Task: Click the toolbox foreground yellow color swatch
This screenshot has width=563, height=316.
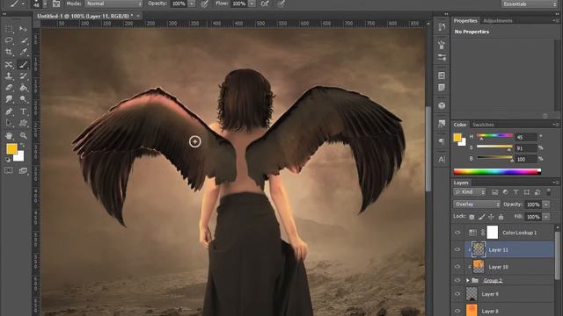Action: (x=11, y=148)
